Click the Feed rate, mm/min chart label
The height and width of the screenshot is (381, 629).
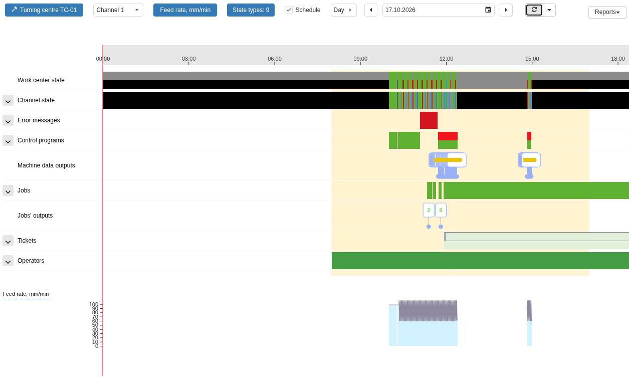26,294
